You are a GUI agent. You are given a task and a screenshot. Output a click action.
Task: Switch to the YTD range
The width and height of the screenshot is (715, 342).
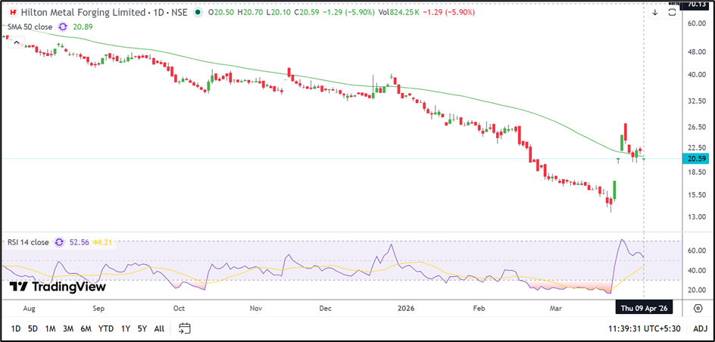(106, 328)
